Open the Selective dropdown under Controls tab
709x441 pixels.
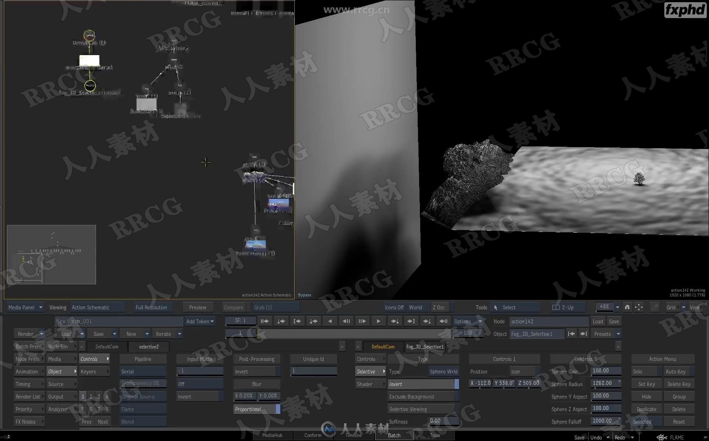[370, 371]
